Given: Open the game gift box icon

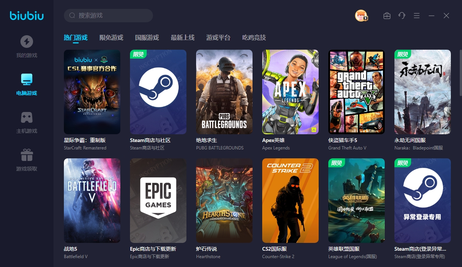Looking at the screenshot, I should click(x=26, y=155).
